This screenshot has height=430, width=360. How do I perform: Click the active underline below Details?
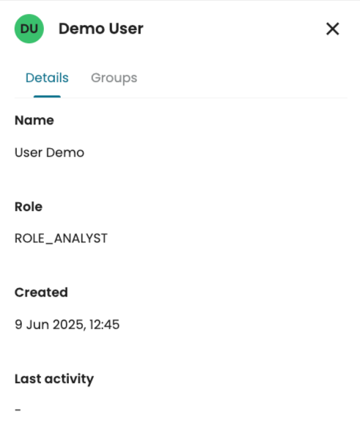click(47, 97)
